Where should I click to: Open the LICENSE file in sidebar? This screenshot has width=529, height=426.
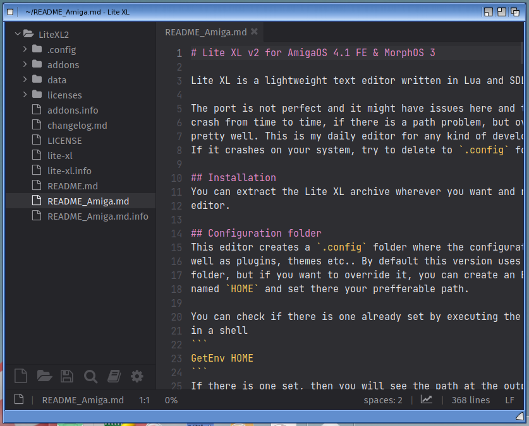tap(64, 140)
